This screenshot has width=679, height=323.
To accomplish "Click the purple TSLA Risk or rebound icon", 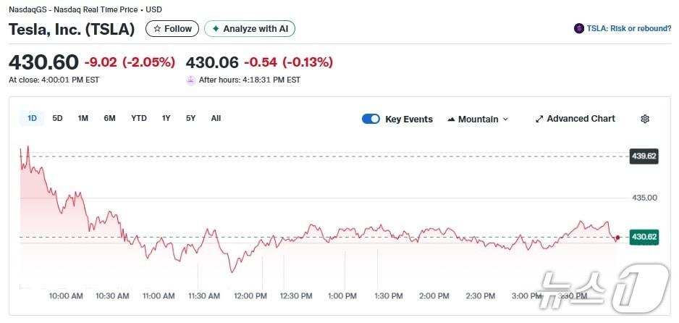I will (579, 29).
